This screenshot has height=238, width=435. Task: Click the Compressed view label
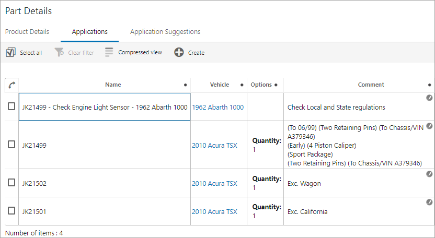click(140, 52)
